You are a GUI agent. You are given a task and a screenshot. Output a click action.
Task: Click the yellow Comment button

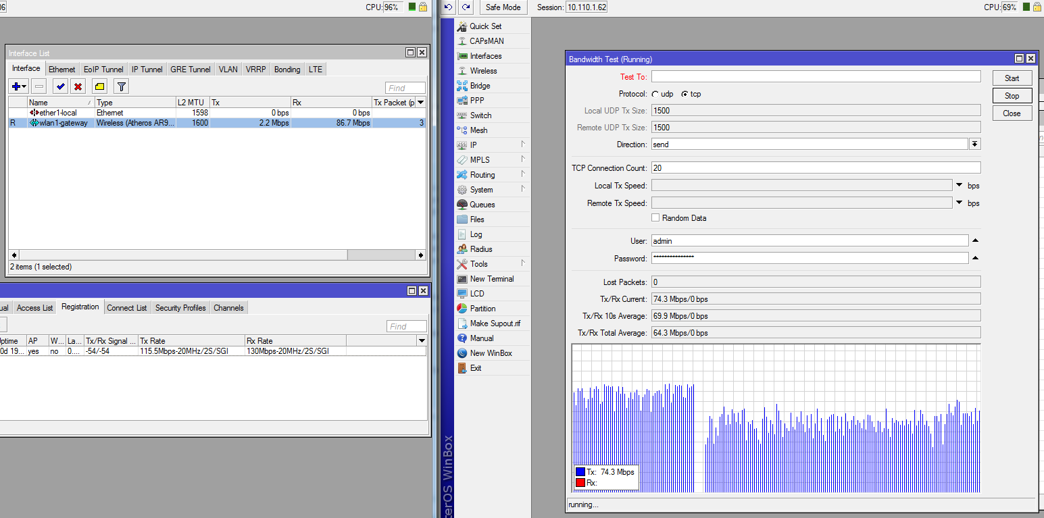point(99,86)
